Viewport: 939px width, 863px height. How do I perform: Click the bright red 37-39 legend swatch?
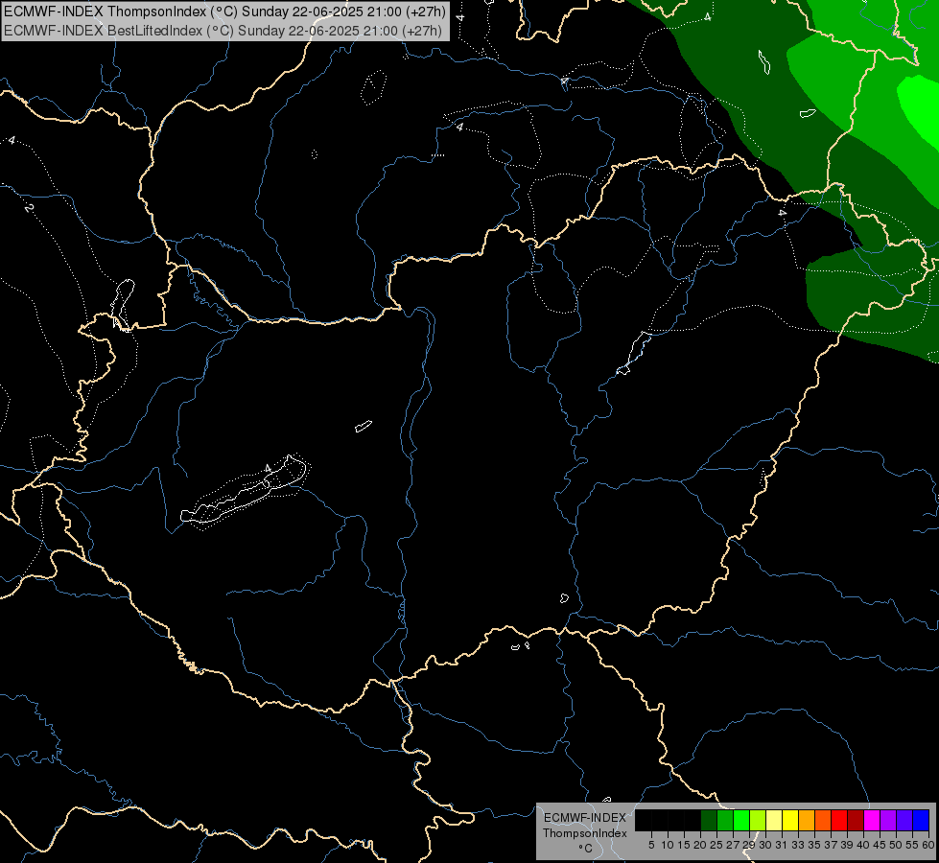tap(839, 820)
